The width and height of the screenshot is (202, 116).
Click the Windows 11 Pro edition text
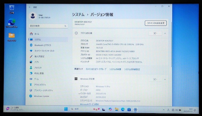[x=103, y=87]
